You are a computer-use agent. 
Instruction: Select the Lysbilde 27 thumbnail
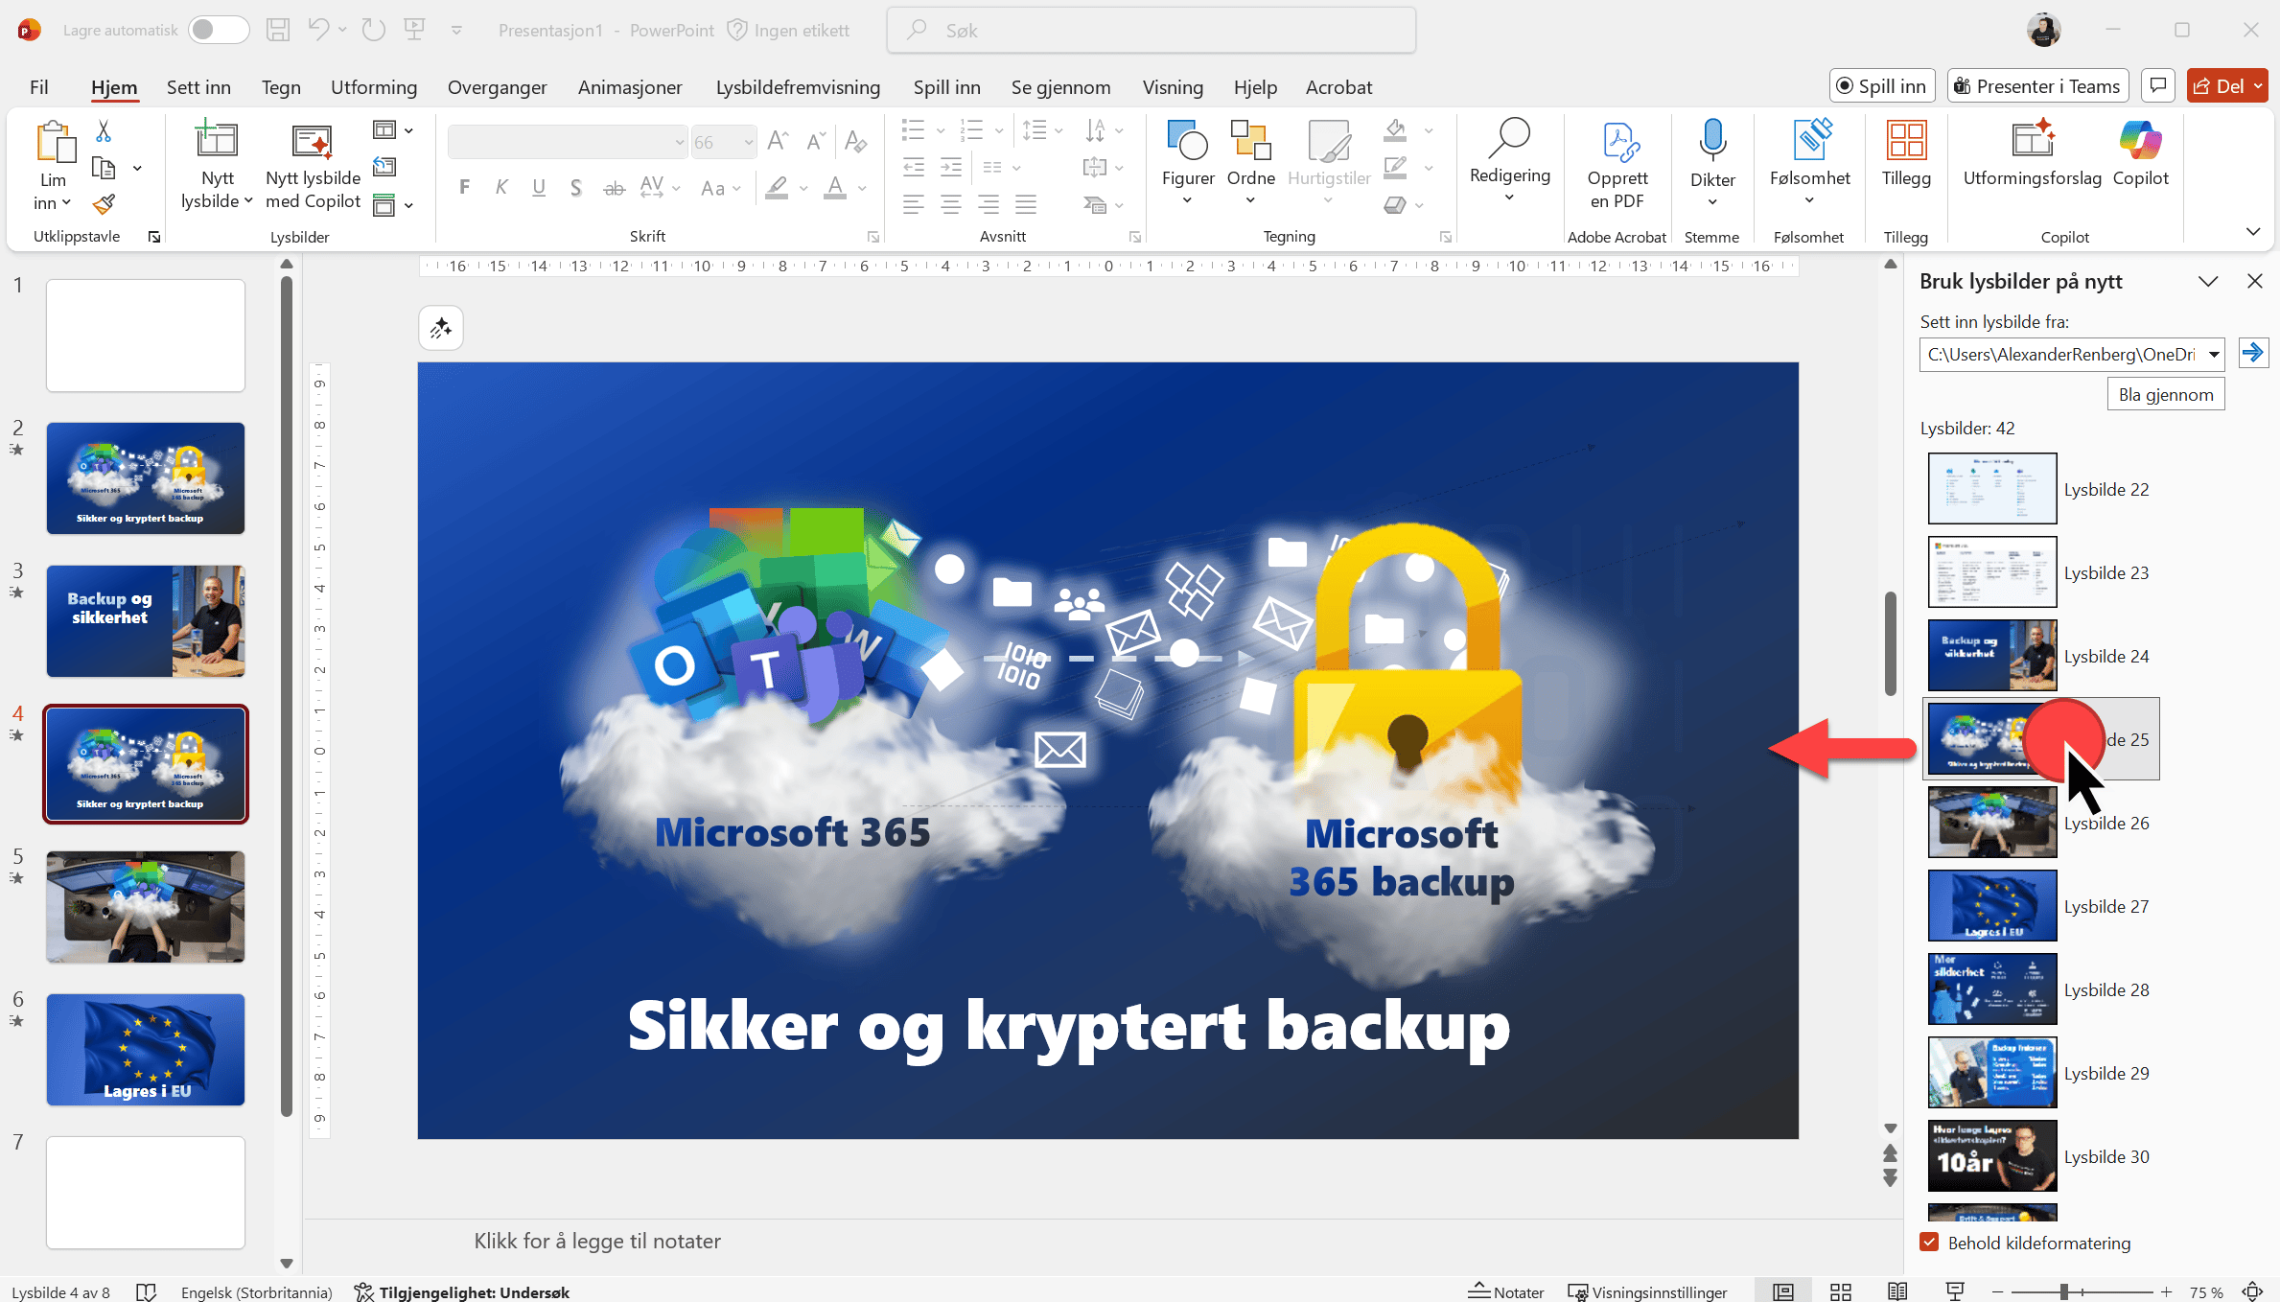(x=1991, y=905)
